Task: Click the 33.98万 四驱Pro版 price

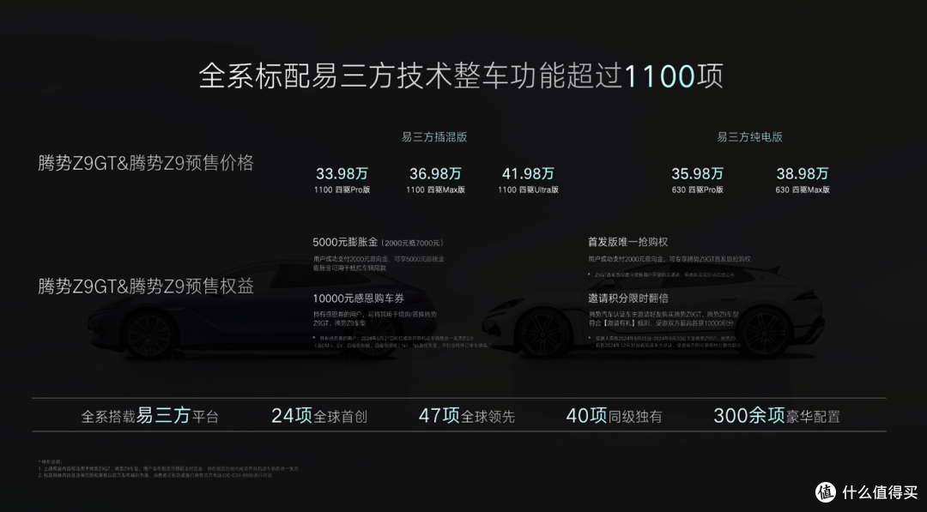Action: (x=342, y=173)
